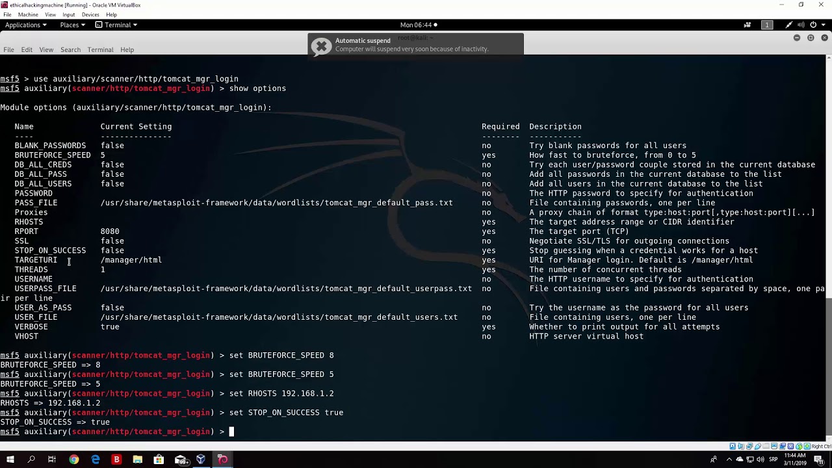The width and height of the screenshot is (832, 468).
Task: Minimize the Kali terminal window
Action: [797, 38]
